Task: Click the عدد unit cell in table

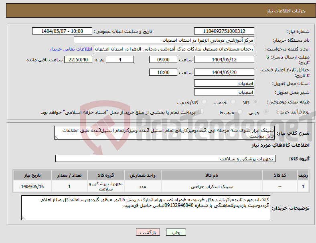Action: 143,186
